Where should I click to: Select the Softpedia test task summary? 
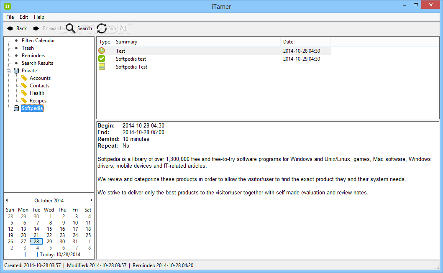pyautogui.click(x=131, y=59)
